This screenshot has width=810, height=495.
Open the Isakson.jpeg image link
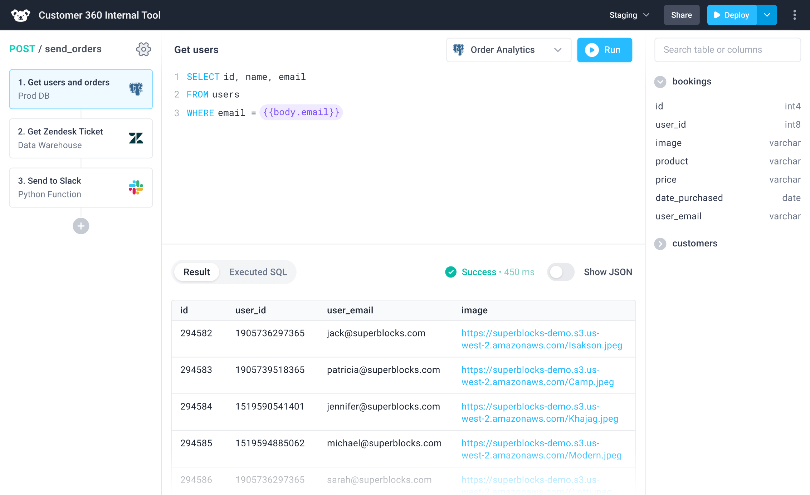(541, 339)
